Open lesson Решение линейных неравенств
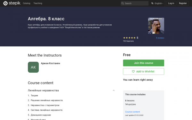 [x=46, y=100]
